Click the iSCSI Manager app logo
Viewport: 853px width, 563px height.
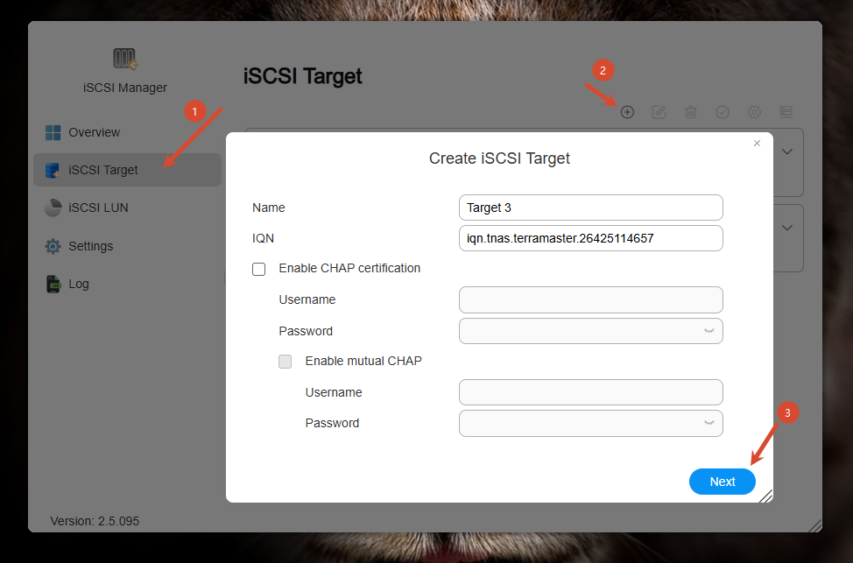(125, 59)
